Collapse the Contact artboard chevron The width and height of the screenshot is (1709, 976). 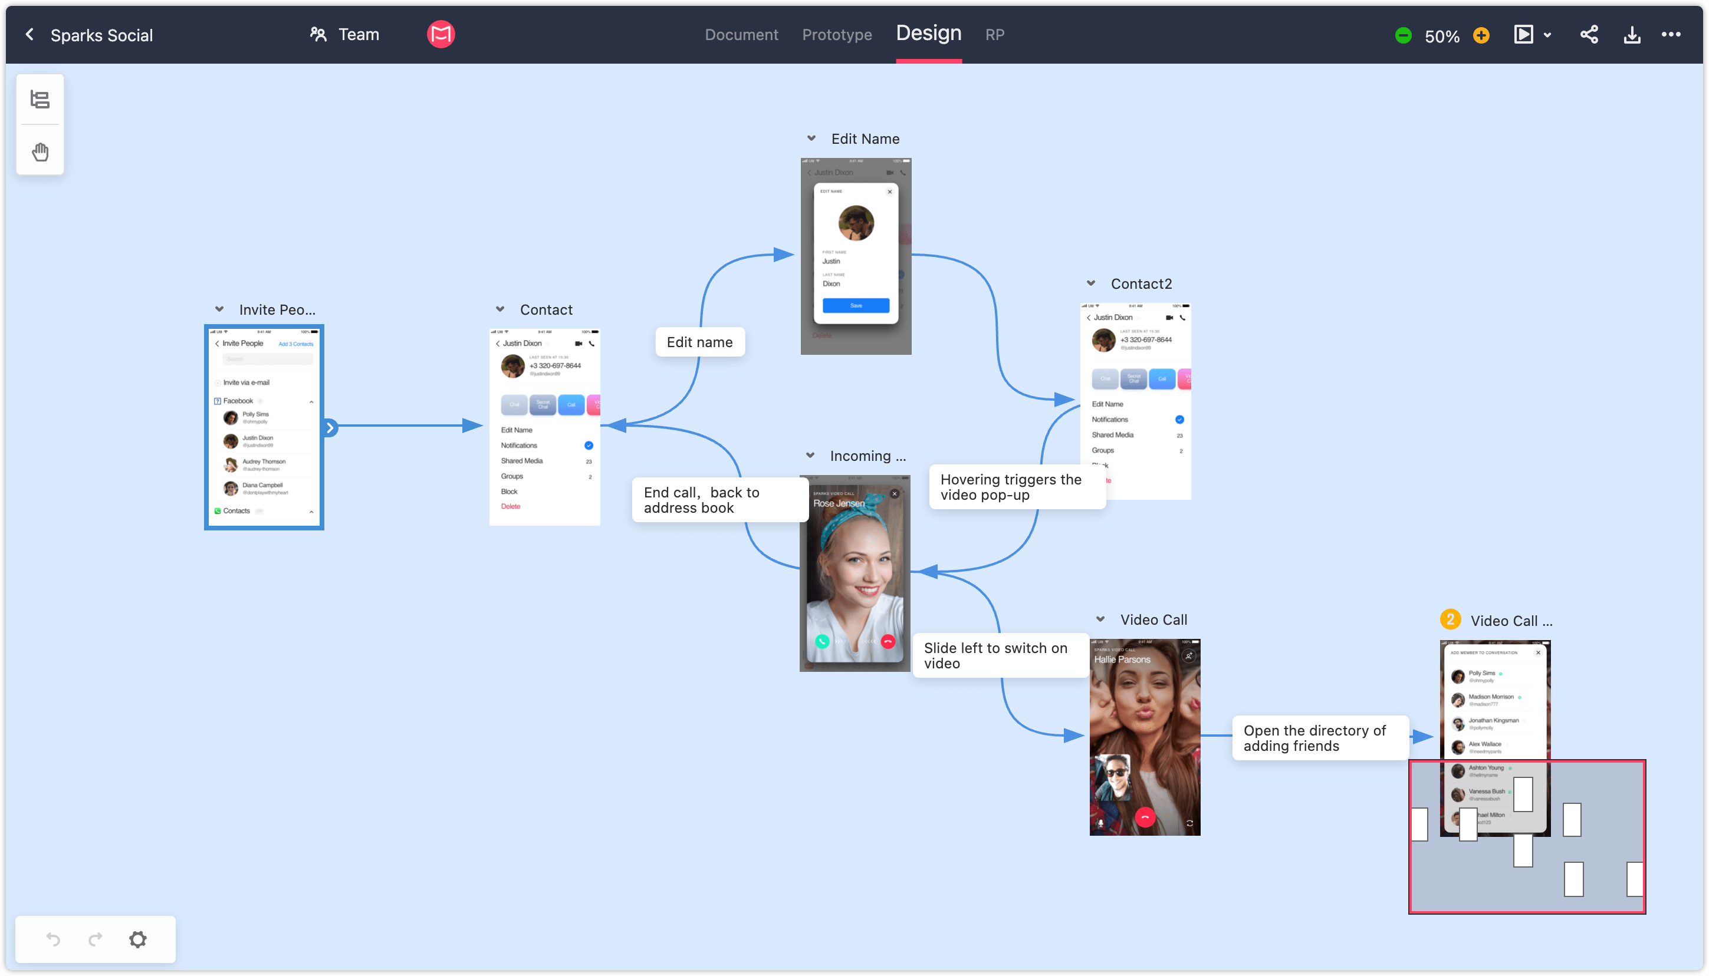click(499, 309)
